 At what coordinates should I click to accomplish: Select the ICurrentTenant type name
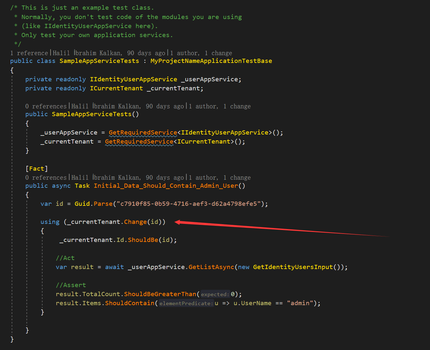[x=116, y=88]
